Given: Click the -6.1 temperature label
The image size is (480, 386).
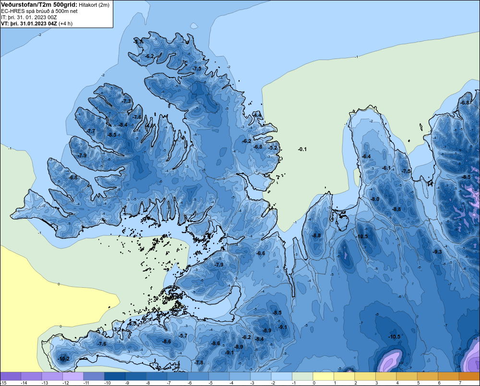Looking at the screenshot, I should coord(386,168).
